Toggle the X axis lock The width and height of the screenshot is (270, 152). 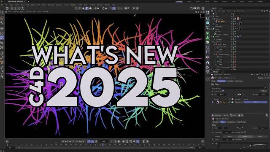(12, 8)
